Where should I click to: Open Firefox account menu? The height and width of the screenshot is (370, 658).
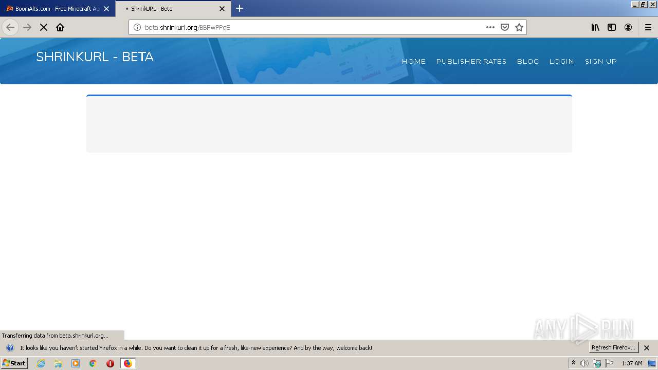pyautogui.click(x=628, y=27)
